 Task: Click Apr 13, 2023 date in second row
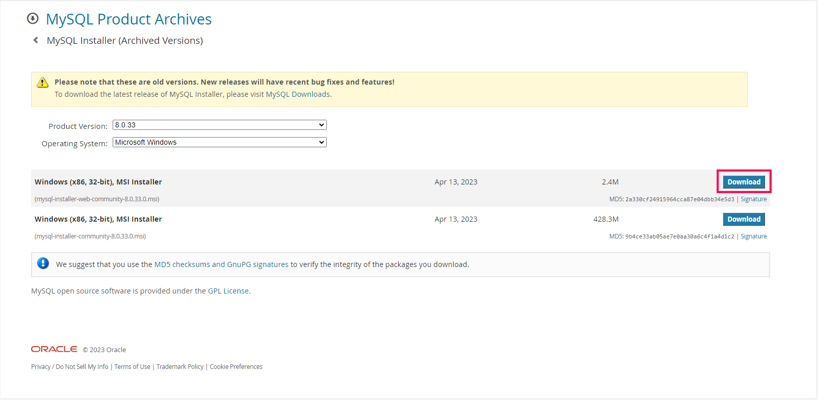click(x=456, y=219)
